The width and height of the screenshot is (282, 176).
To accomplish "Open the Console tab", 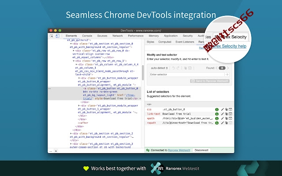I will tap(87, 36).
